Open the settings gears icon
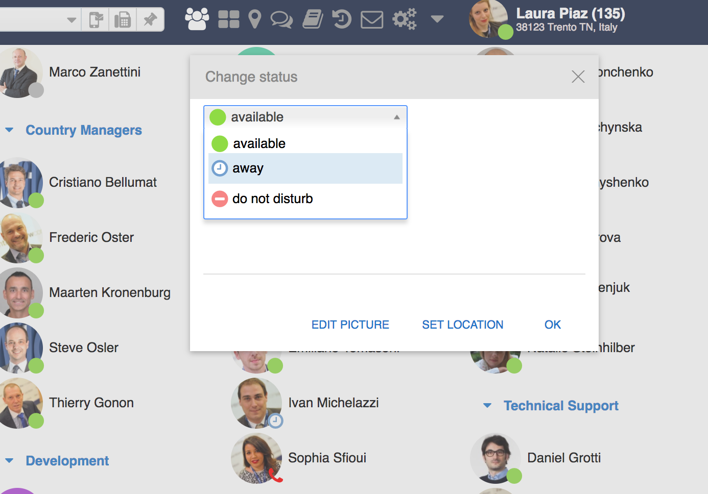Image resolution: width=708 pixels, height=494 pixels. pos(404,19)
